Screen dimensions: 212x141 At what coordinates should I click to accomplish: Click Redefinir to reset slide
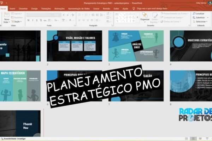[x=18, y=17]
